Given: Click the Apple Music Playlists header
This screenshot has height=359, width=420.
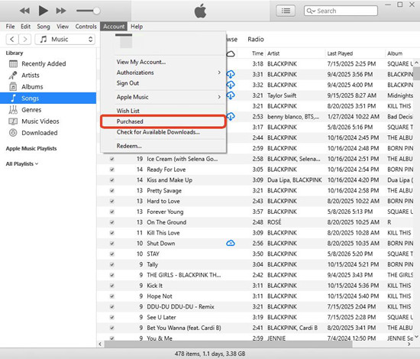Looking at the screenshot, I should point(31,148).
